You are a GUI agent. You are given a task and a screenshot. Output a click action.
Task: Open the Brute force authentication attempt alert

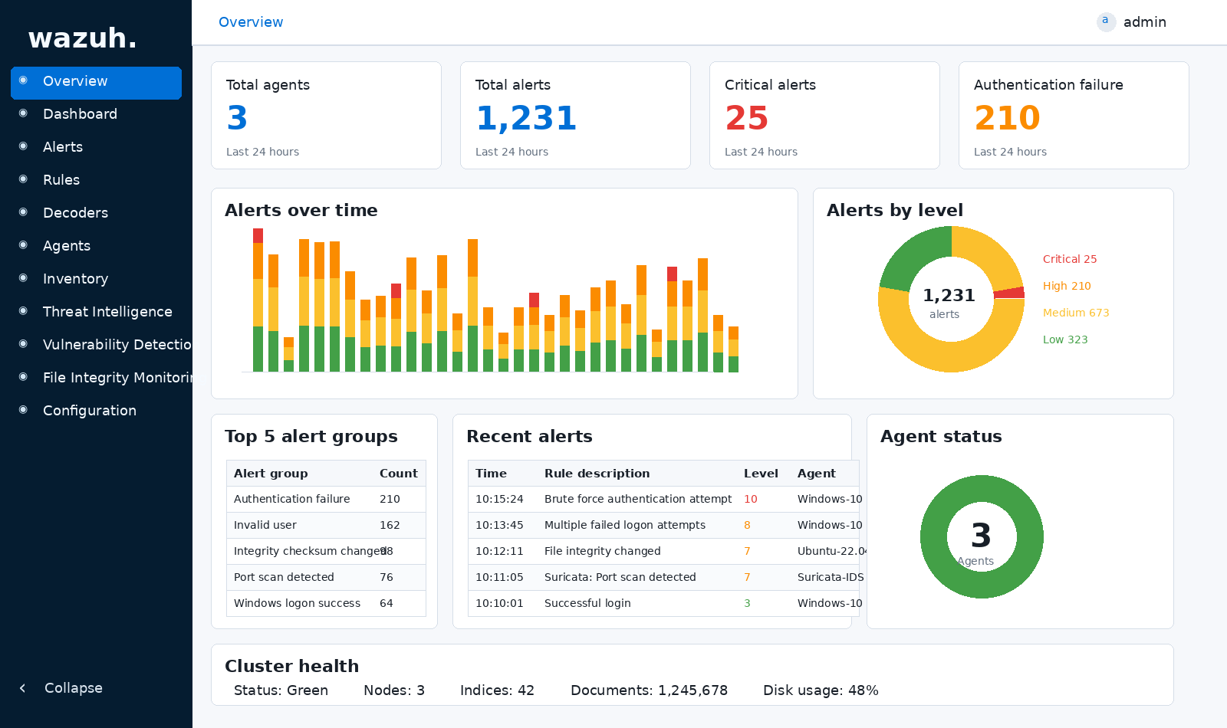click(x=638, y=499)
